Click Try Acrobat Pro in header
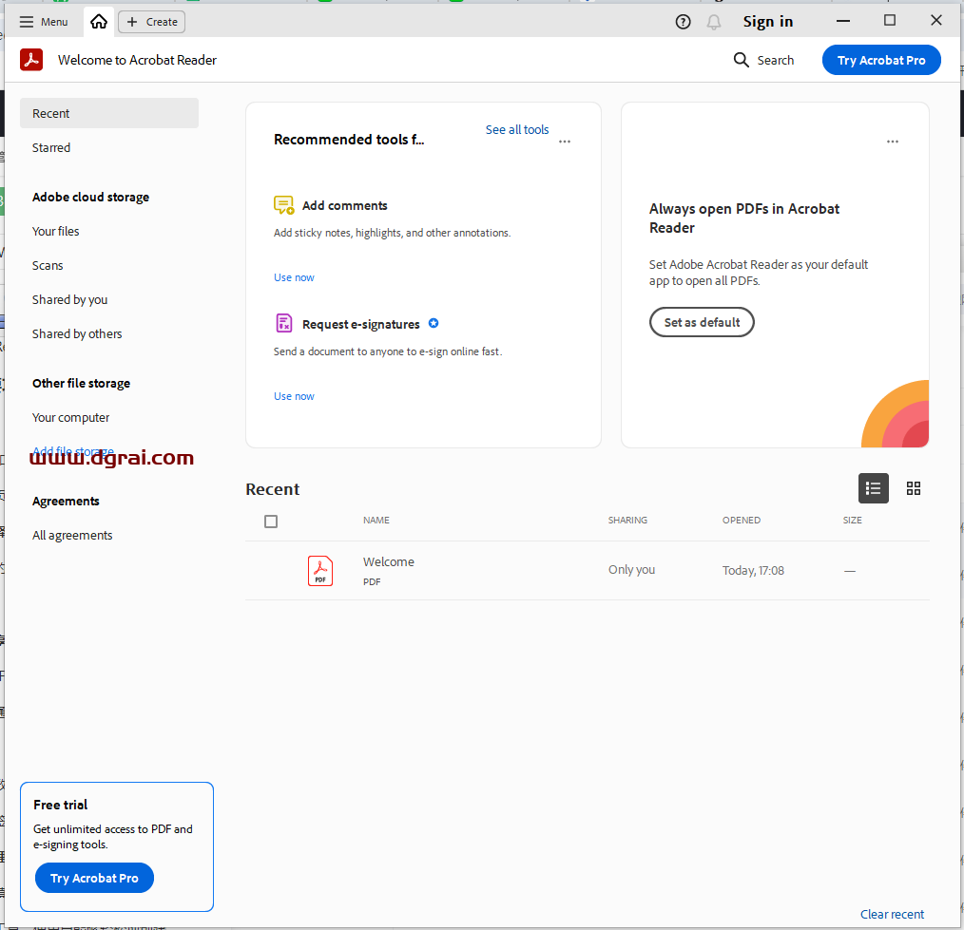This screenshot has width=964, height=930. [881, 60]
